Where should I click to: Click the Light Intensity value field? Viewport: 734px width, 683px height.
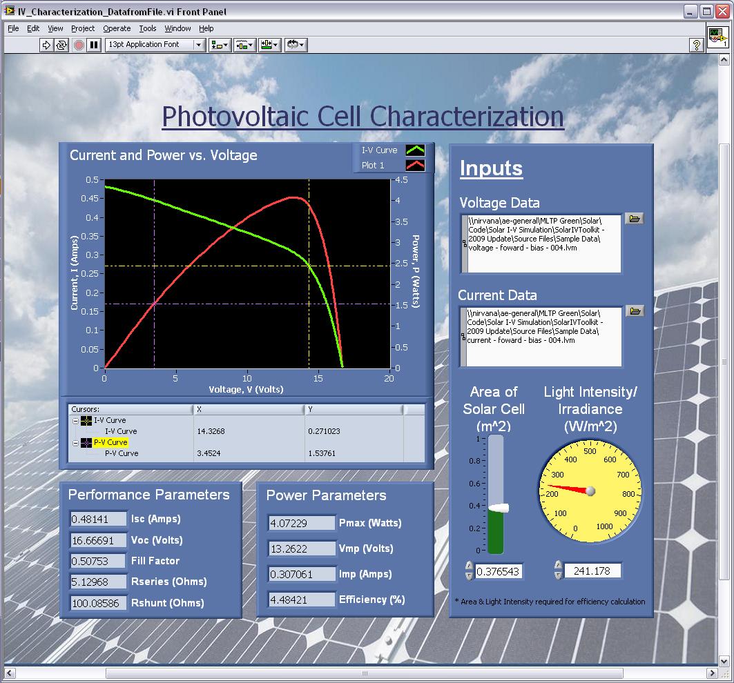(x=592, y=571)
